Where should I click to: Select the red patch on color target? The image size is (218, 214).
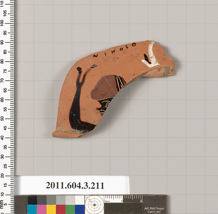(61, 209)
